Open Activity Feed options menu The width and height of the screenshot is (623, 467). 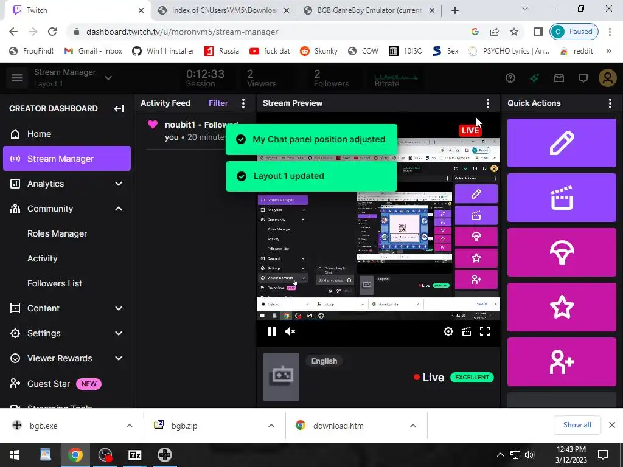pos(243,103)
